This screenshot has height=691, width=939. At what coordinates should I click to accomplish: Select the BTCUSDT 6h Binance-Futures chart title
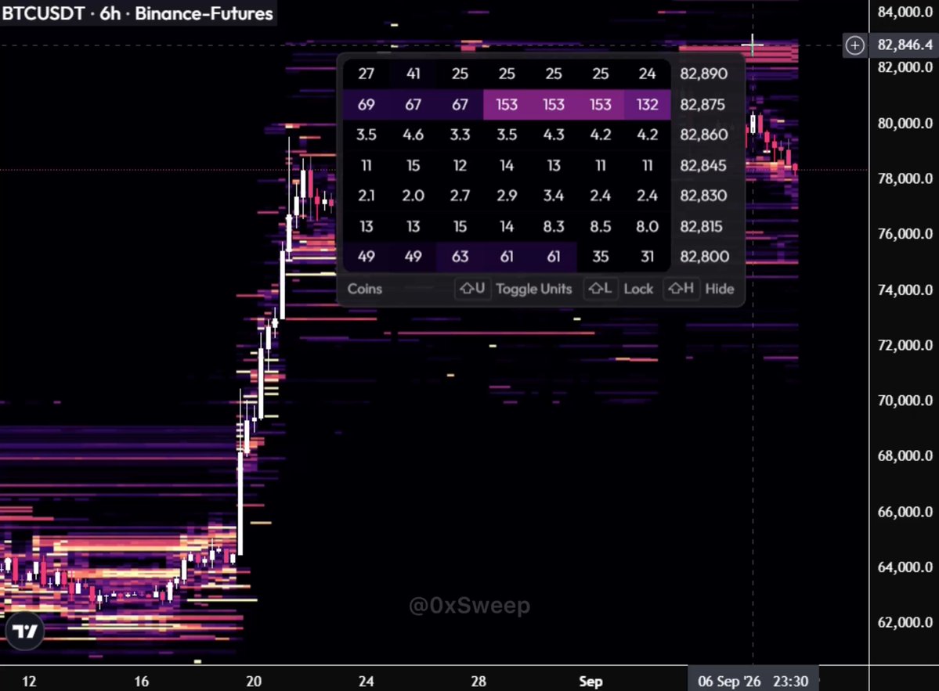[138, 13]
